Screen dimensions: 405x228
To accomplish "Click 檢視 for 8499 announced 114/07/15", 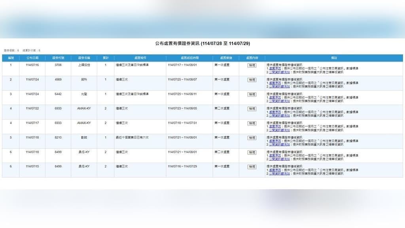I will pos(252,167).
